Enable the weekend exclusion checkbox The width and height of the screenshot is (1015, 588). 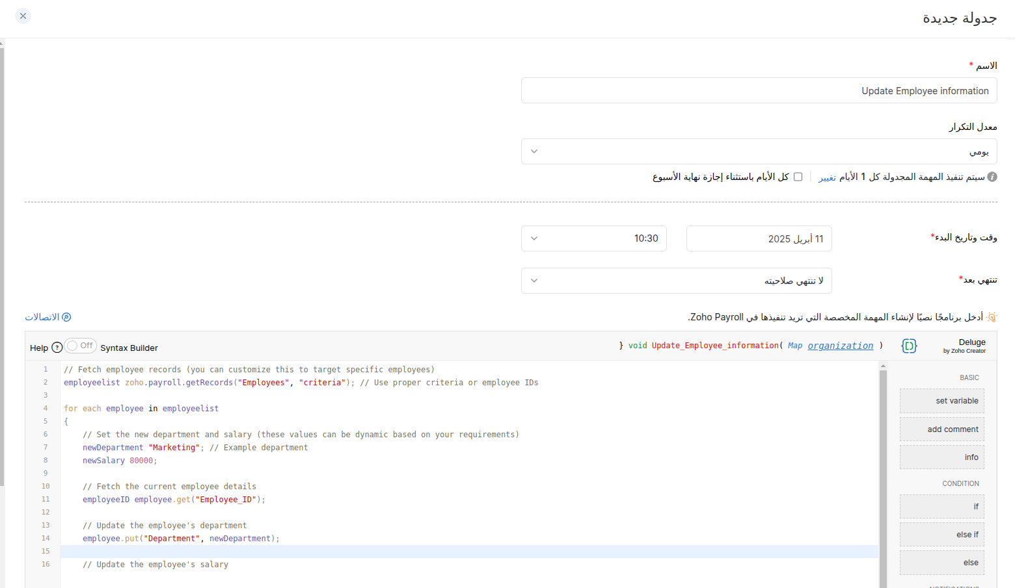798,176
